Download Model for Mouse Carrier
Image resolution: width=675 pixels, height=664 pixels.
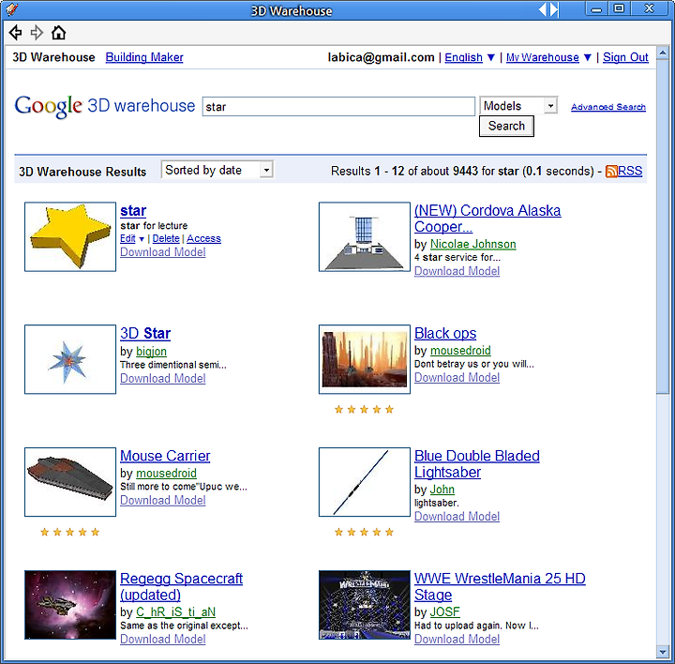pos(163,500)
